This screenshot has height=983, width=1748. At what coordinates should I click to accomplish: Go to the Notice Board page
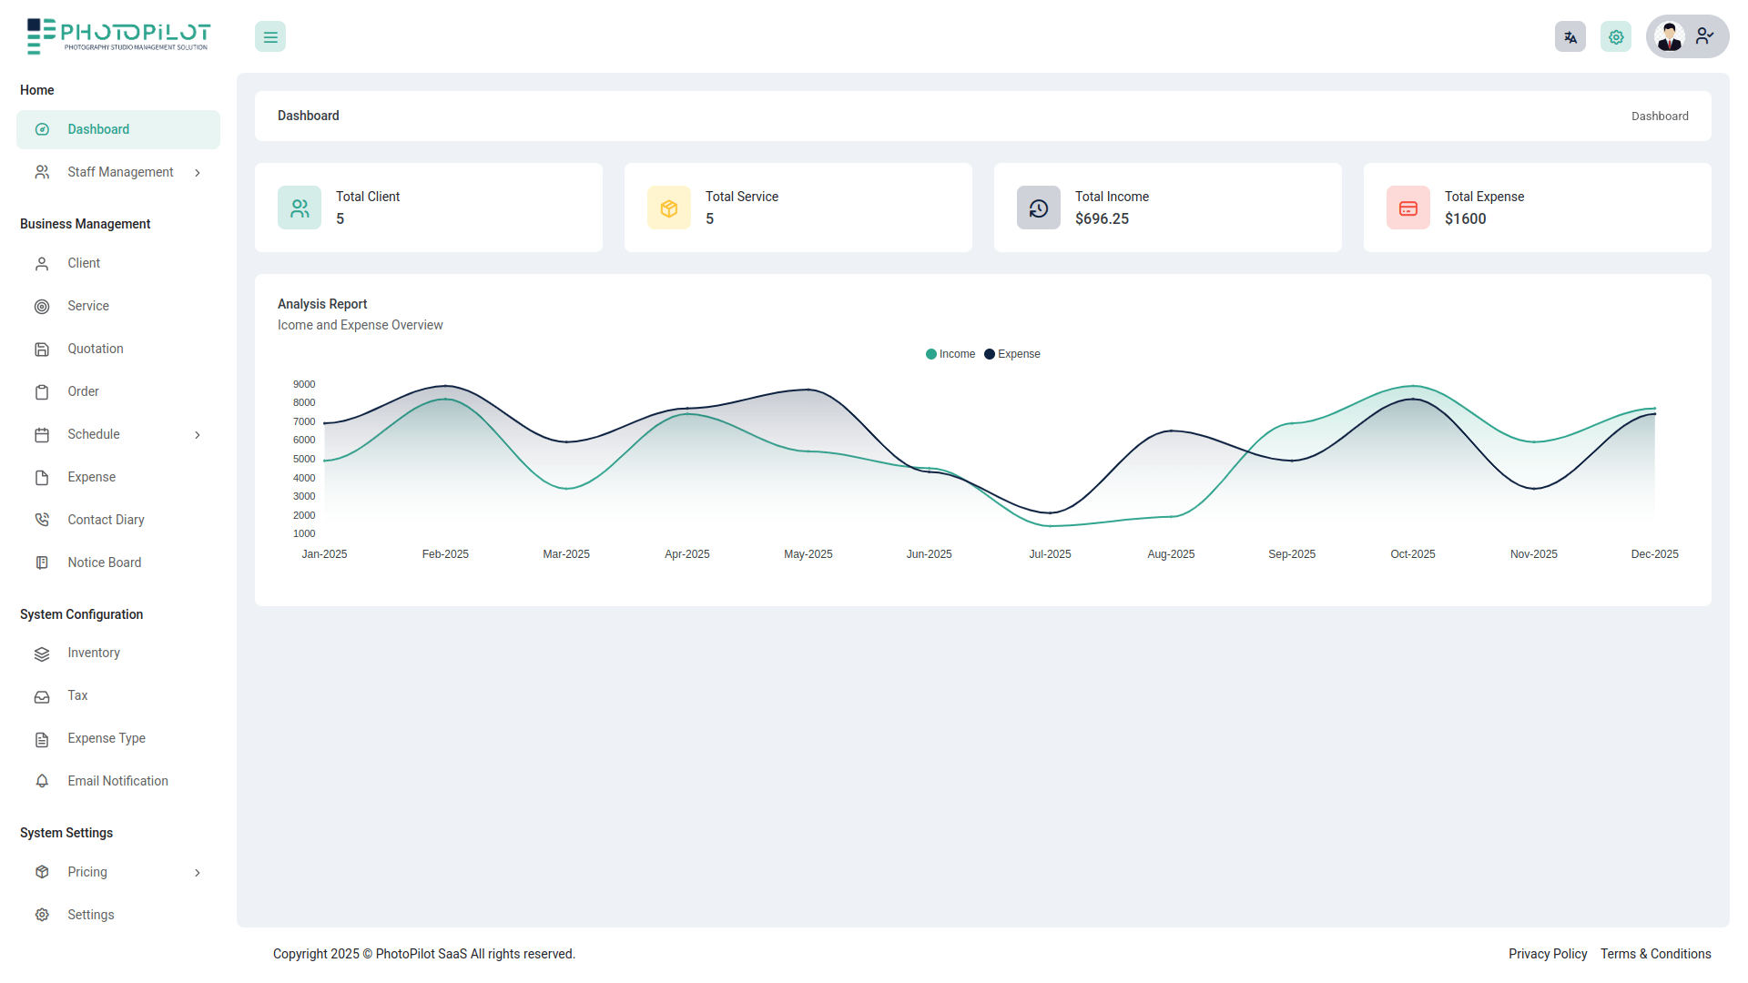point(104,562)
